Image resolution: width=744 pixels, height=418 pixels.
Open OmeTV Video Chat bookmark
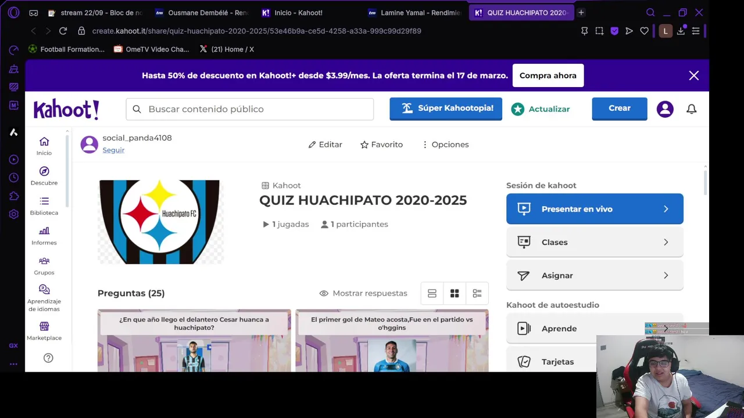point(151,49)
